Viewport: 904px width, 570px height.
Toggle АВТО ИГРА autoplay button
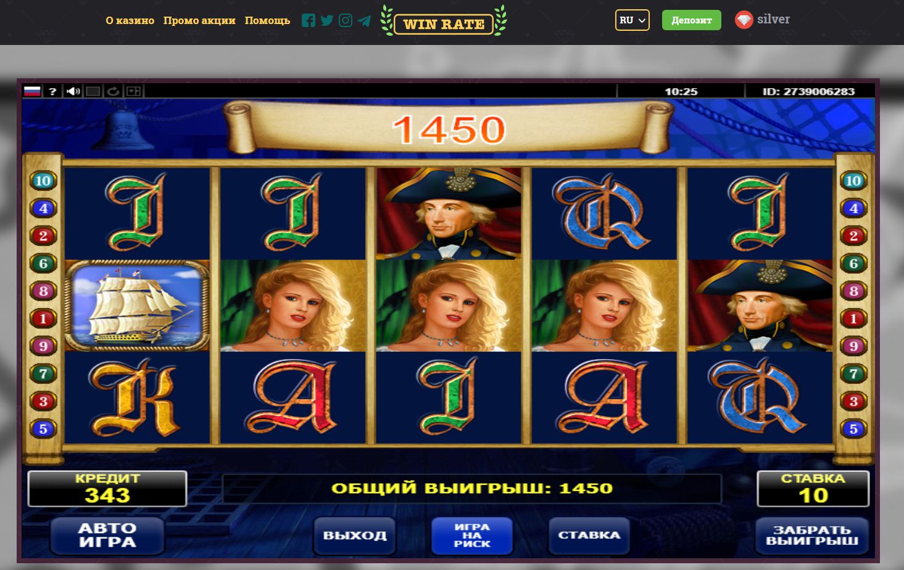tap(107, 535)
